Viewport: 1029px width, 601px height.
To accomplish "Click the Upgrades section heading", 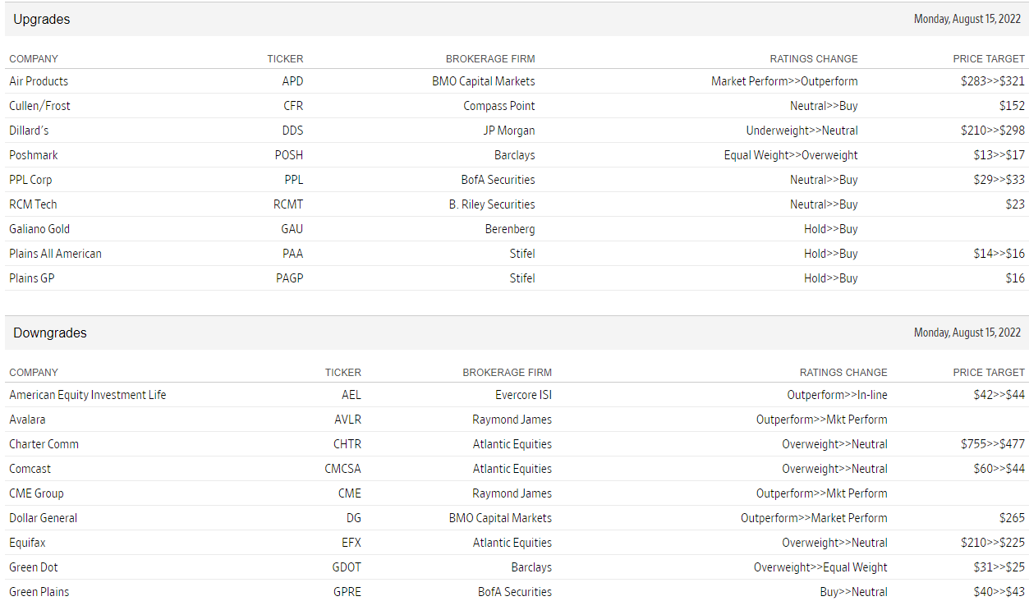I will [x=42, y=20].
